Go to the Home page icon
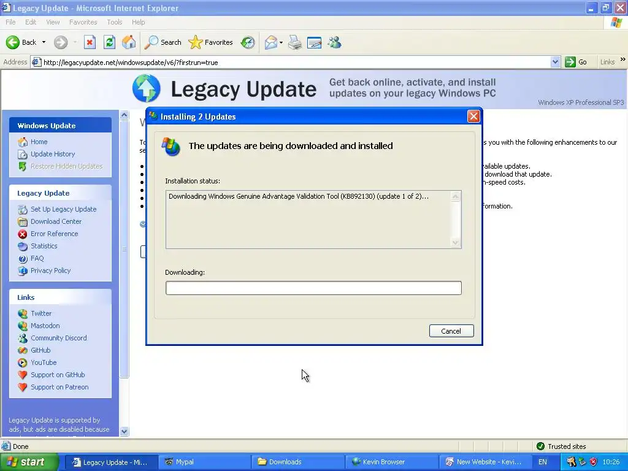This screenshot has height=471, width=628. click(129, 42)
